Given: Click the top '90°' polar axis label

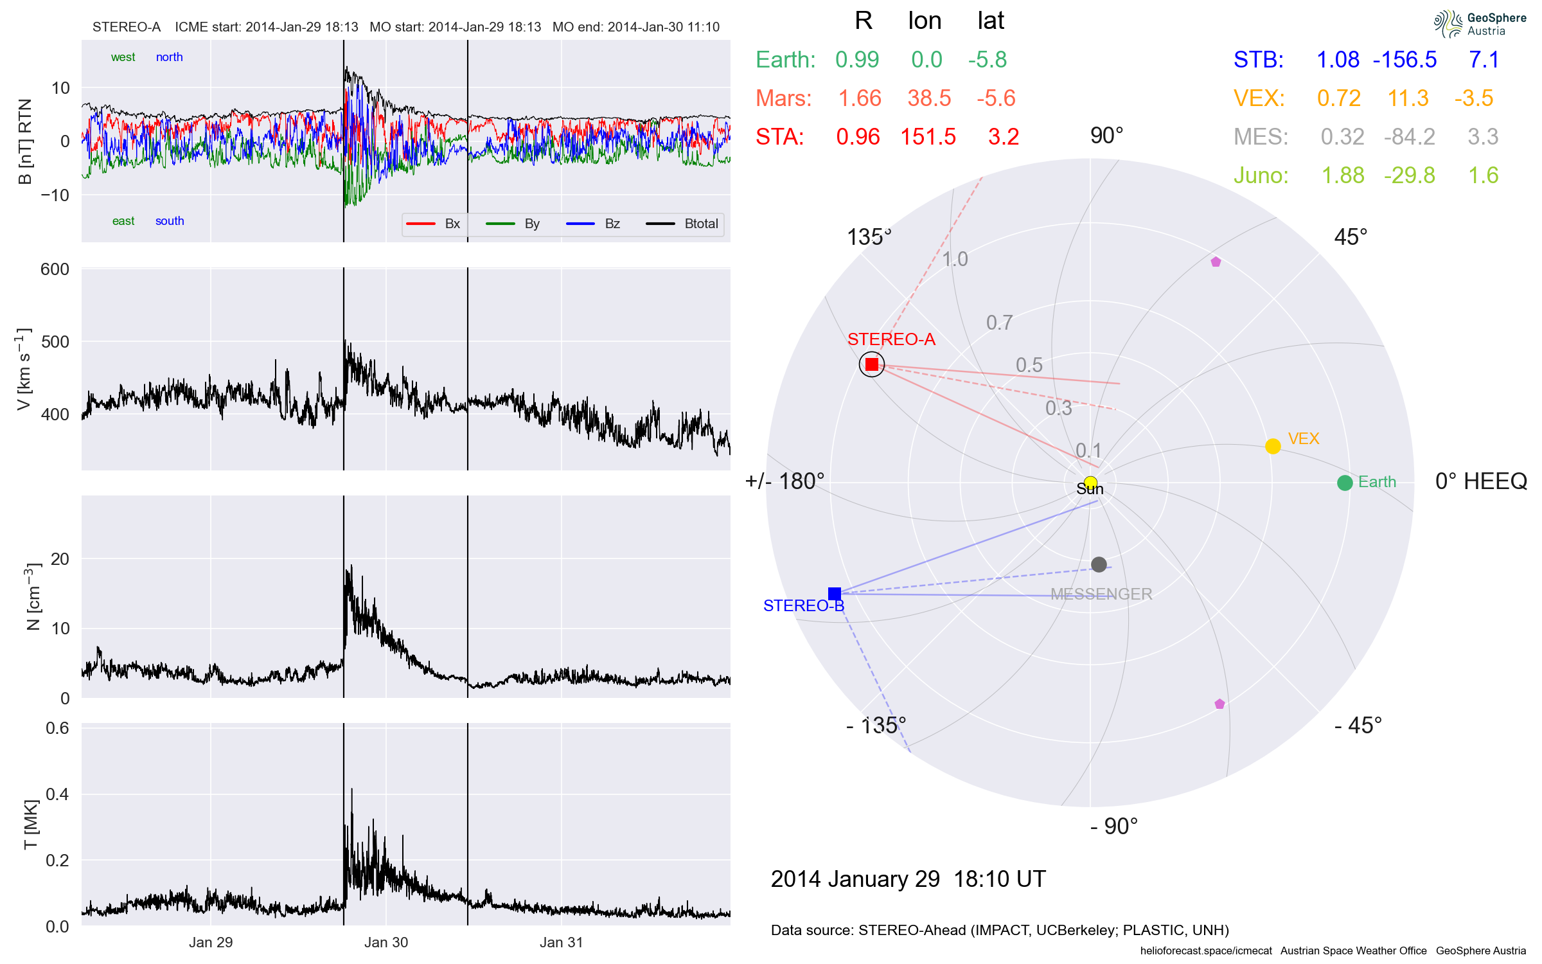Looking at the screenshot, I should pyautogui.click(x=1106, y=136).
